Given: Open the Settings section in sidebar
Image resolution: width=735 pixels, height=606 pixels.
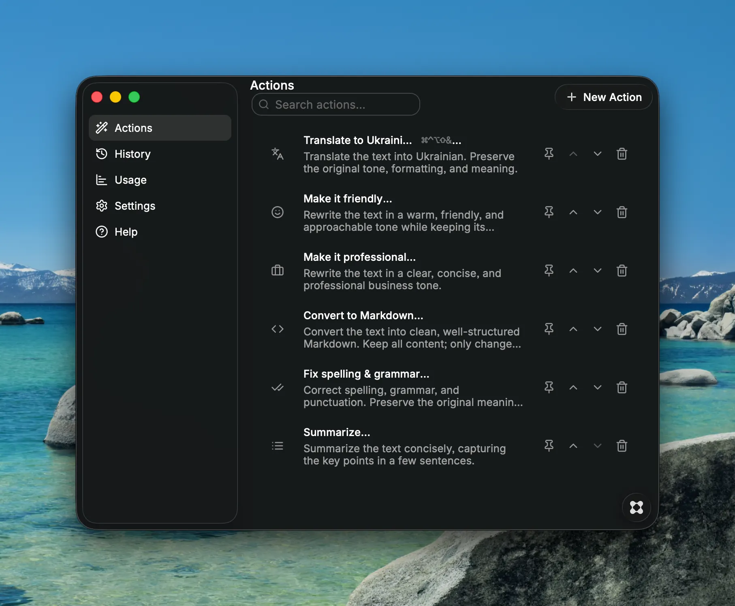Looking at the screenshot, I should pos(160,206).
